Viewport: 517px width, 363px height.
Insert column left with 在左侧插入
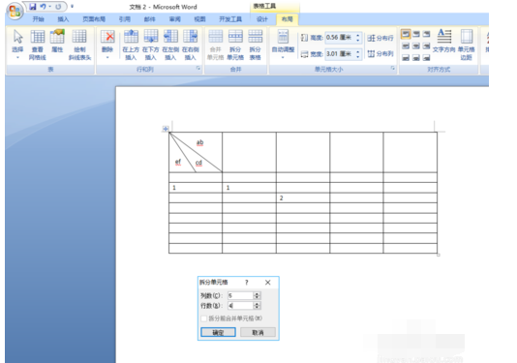click(170, 45)
